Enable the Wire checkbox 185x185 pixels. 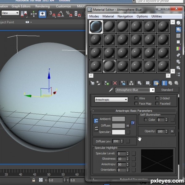pos(136,98)
